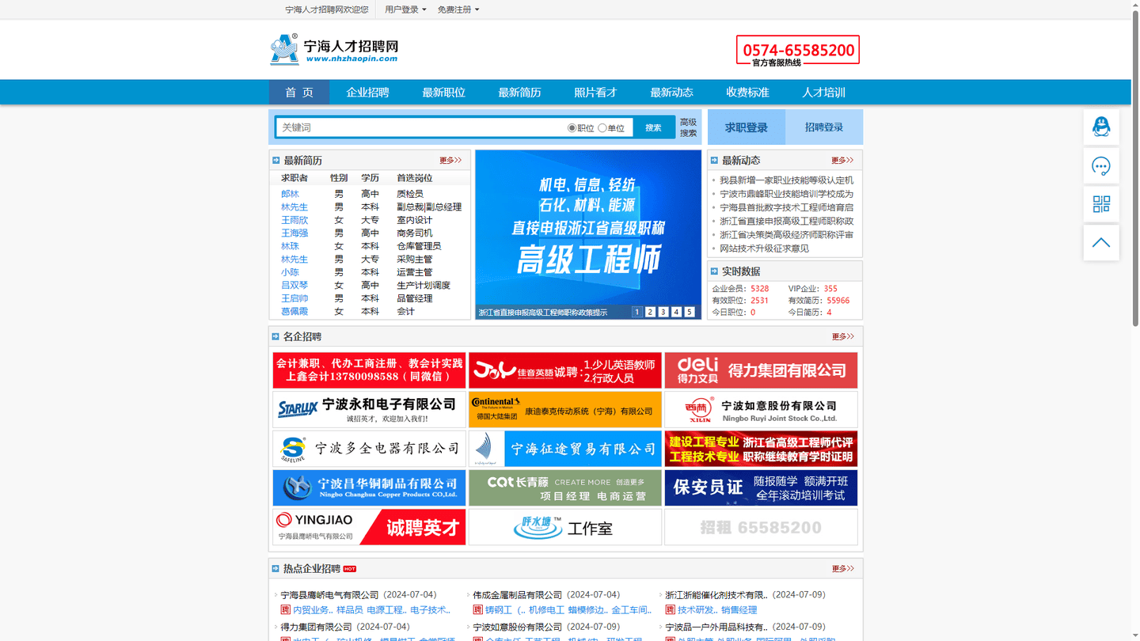
Task: Open news 我县新增一家职业技能等级认定机
Action: click(x=786, y=180)
